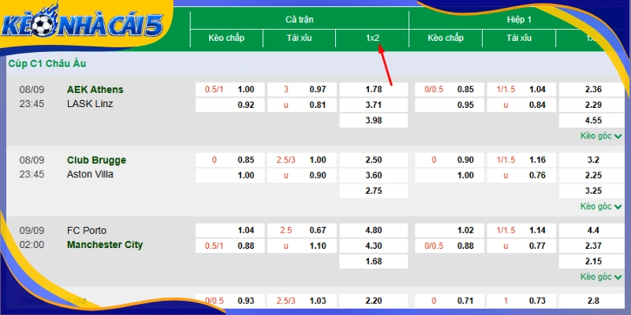631x315 pixels.
Task: Expand Kèo góc for AEK Athens match
Action: coord(601,135)
